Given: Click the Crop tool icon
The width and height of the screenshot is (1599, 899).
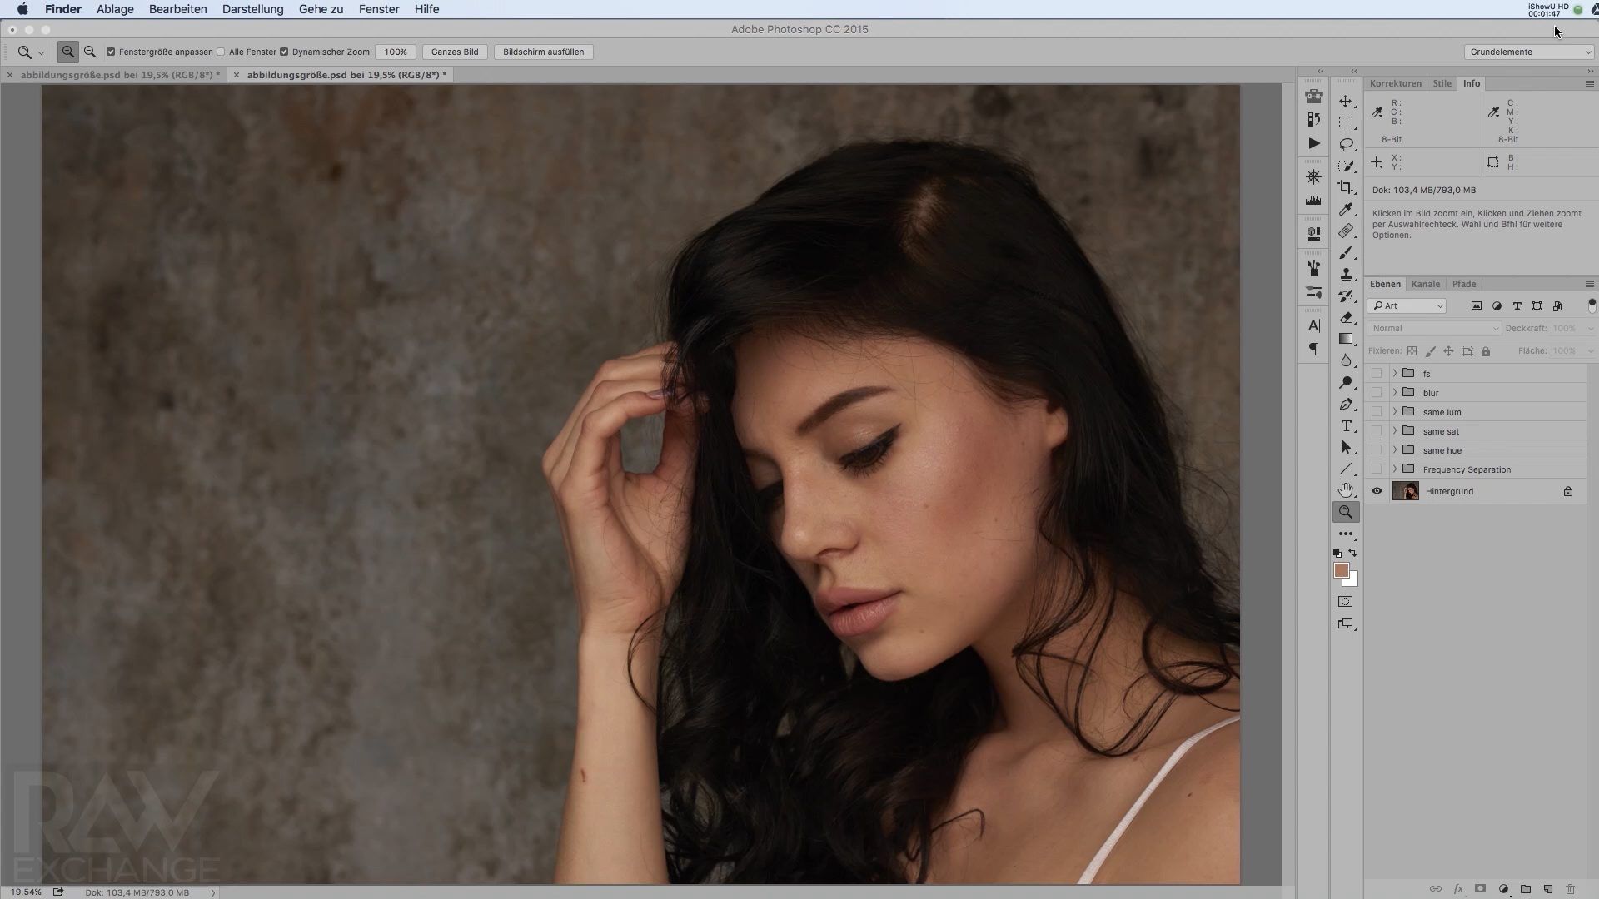Looking at the screenshot, I should click(1347, 187).
